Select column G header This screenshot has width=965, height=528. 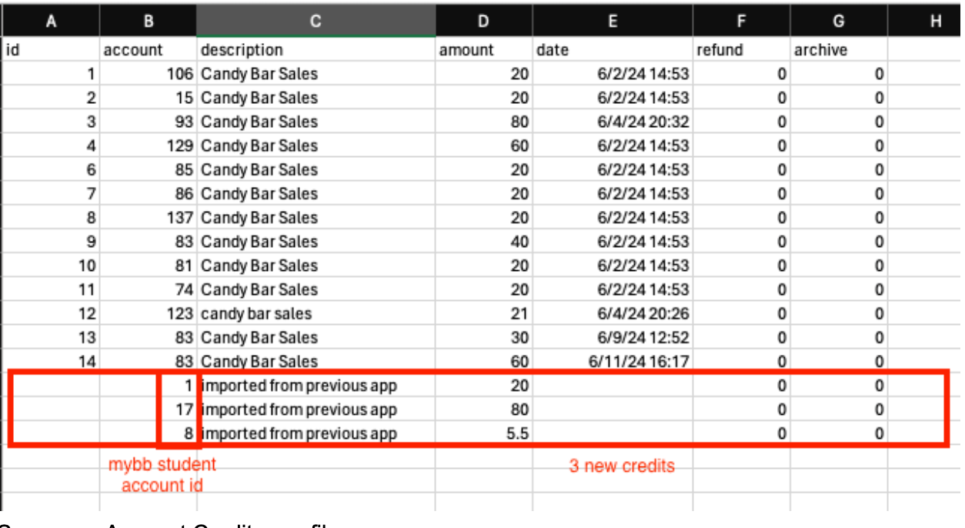coord(839,21)
